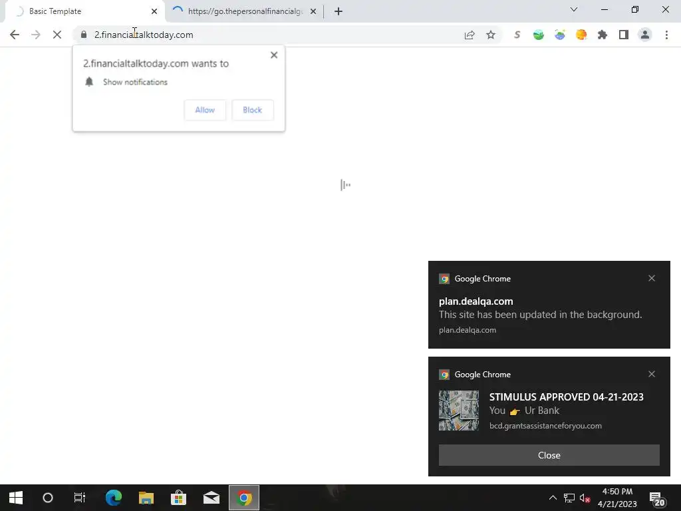Screen dimensions: 681x511
Task: Click Chrome icon on taskbar
Action: pyautogui.click(x=244, y=498)
